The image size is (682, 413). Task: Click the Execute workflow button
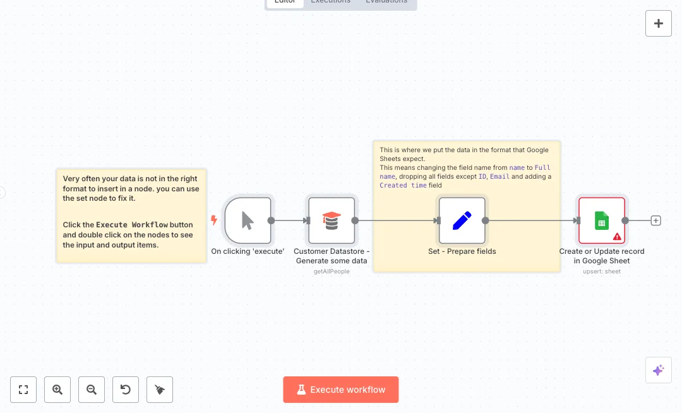[x=340, y=390]
